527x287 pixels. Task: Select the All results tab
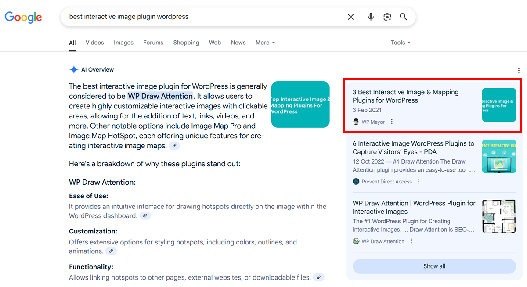72,43
